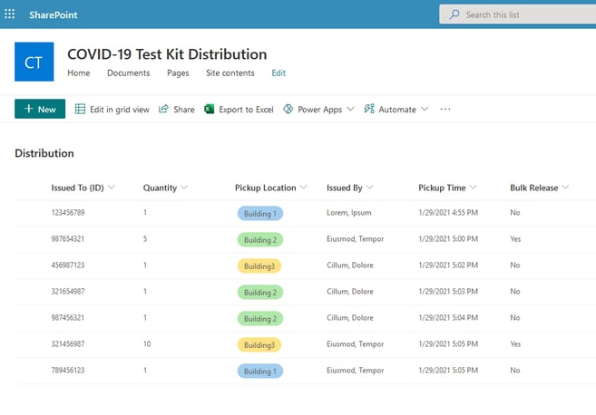Click pickup time 1/29/2021 5:02 PM
This screenshot has width=596, height=415.
(448, 265)
